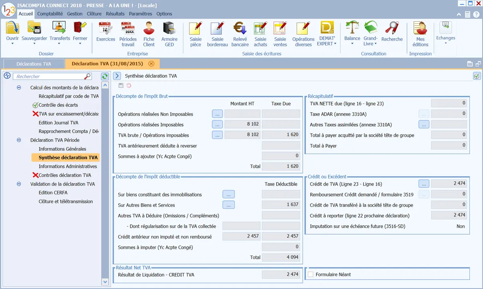The width and height of the screenshot is (483, 289).
Task: Tick the Formulaire Néant checkbox
Action: click(x=310, y=275)
